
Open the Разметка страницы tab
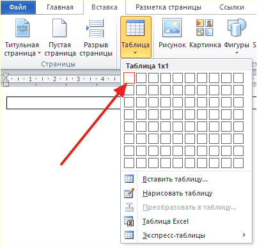(x=168, y=7)
